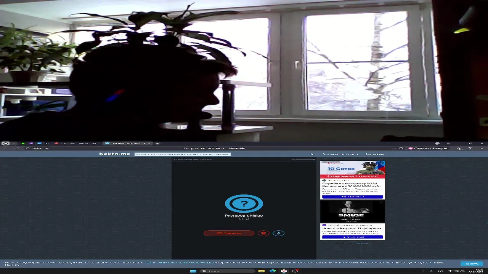The height and width of the screenshot is (274, 488).
Task: Click the red end-call Завершить button
Action: 229,233
